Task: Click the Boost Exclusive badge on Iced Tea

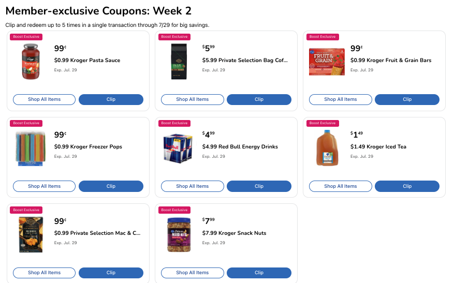Action: point(323,123)
